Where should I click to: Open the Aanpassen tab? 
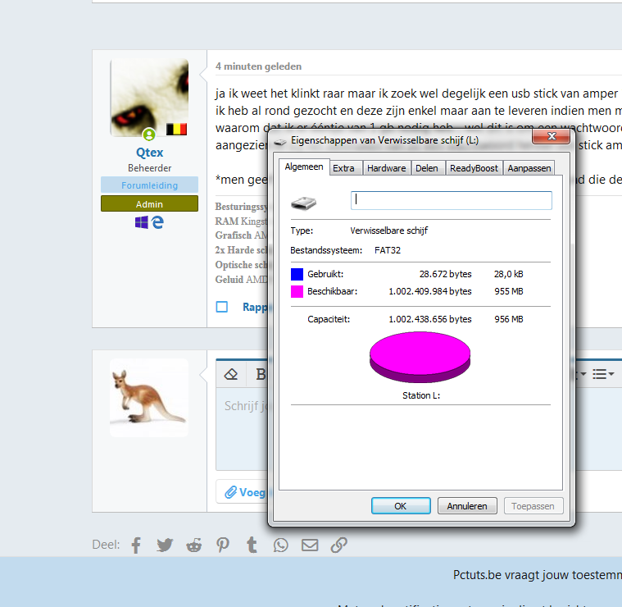[x=529, y=168]
